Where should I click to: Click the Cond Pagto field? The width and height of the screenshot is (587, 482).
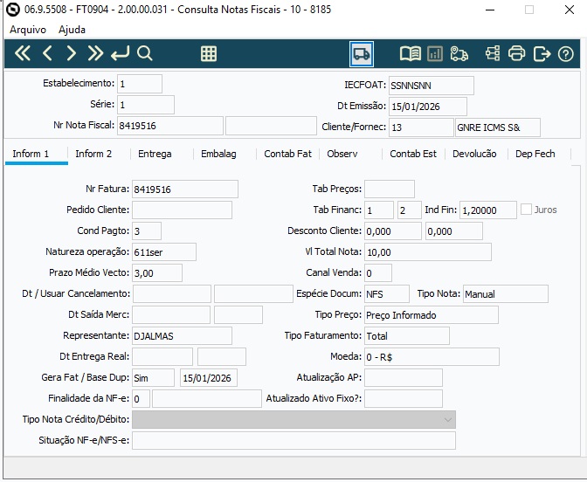point(147,231)
